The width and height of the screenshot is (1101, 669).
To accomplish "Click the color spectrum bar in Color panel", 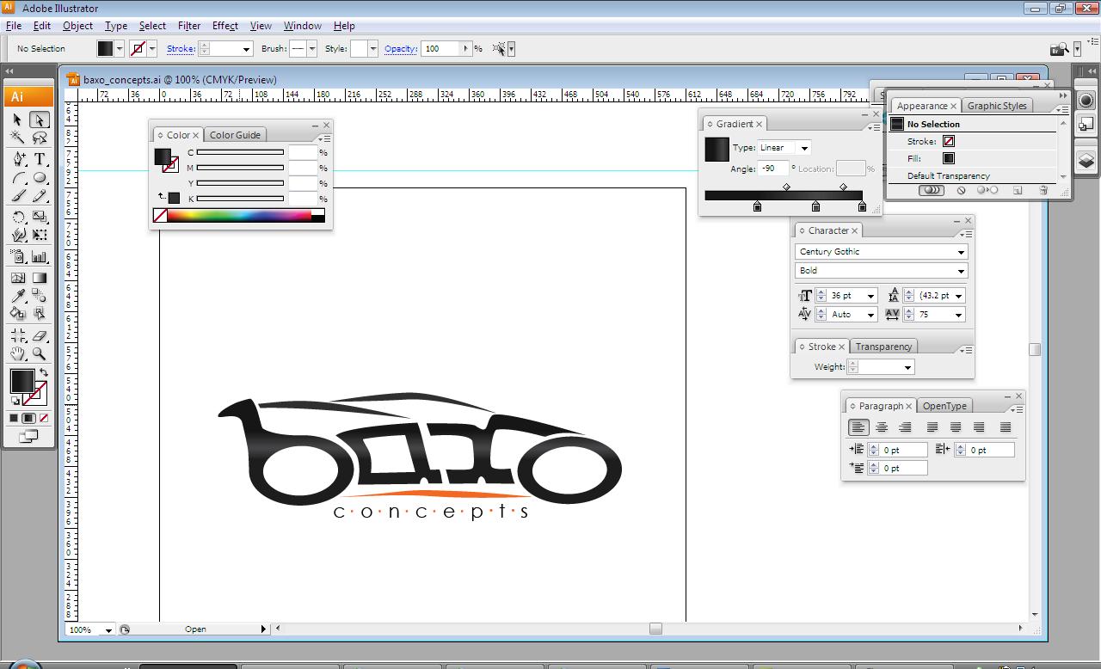I will tap(239, 216).
